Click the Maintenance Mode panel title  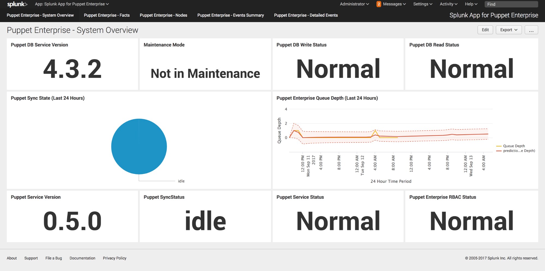(x=164, y=45)
